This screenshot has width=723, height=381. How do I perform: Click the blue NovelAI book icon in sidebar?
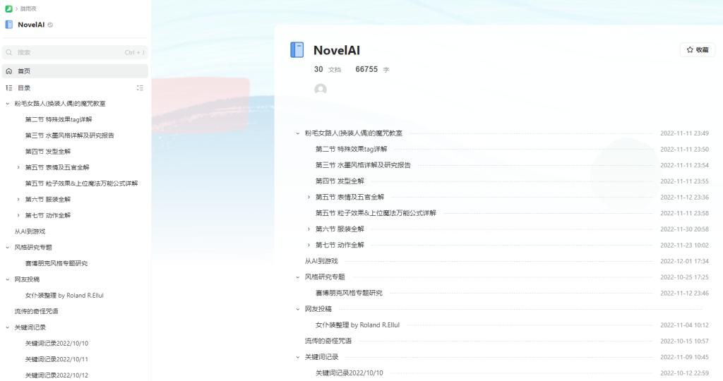8,25
